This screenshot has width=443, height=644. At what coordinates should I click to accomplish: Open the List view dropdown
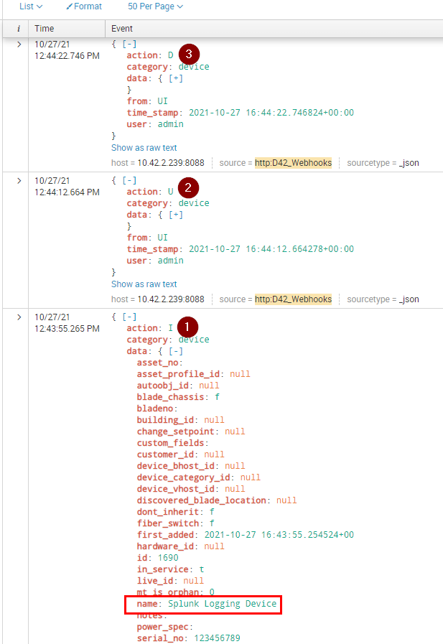tap(30, 6)
